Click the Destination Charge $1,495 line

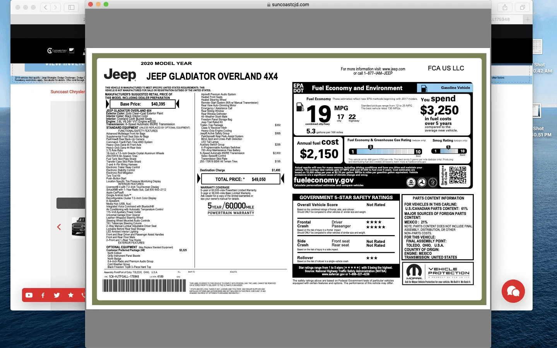240,170
